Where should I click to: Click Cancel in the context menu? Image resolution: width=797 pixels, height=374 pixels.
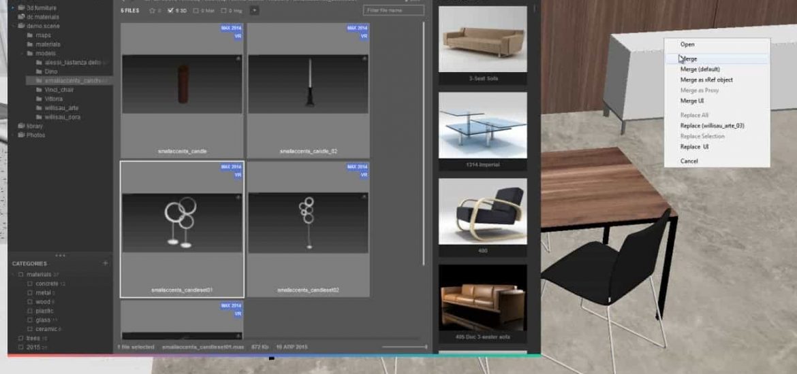689,161
